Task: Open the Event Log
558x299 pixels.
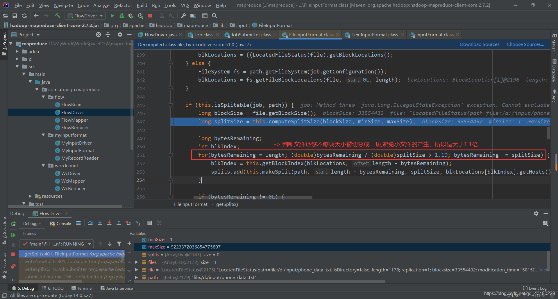Action: coord(535,288)
